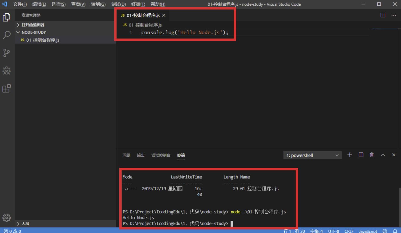The width and height of the screenshot is (401, 233).
Task: Click the 资源管理器 explorer title
Action: click(31, 15)
